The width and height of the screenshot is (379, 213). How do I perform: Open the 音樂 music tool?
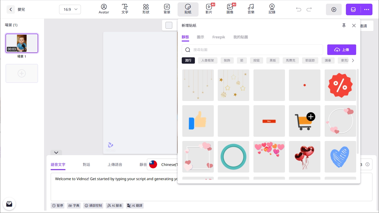tap(251, 9)
